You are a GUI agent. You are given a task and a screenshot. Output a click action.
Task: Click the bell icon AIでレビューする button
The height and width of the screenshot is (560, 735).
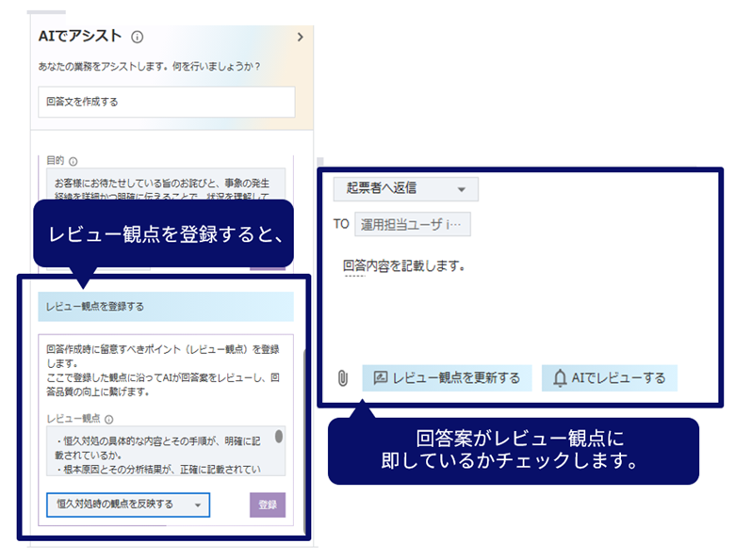609,378
